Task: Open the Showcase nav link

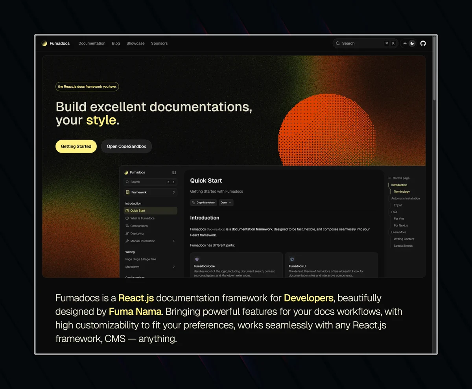Action: 135,43
